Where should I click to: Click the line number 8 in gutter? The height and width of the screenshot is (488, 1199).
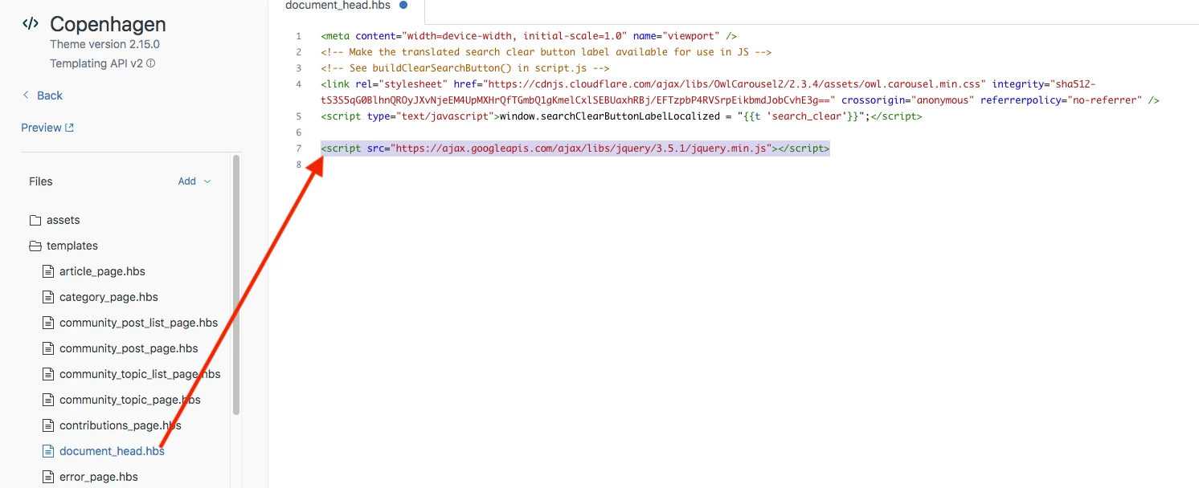click(299, 165)
